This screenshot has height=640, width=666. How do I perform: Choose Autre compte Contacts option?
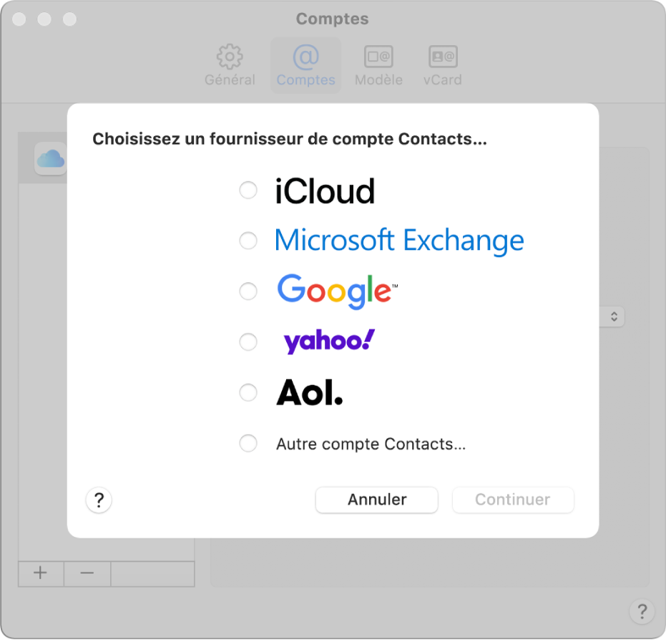(248, 443)
